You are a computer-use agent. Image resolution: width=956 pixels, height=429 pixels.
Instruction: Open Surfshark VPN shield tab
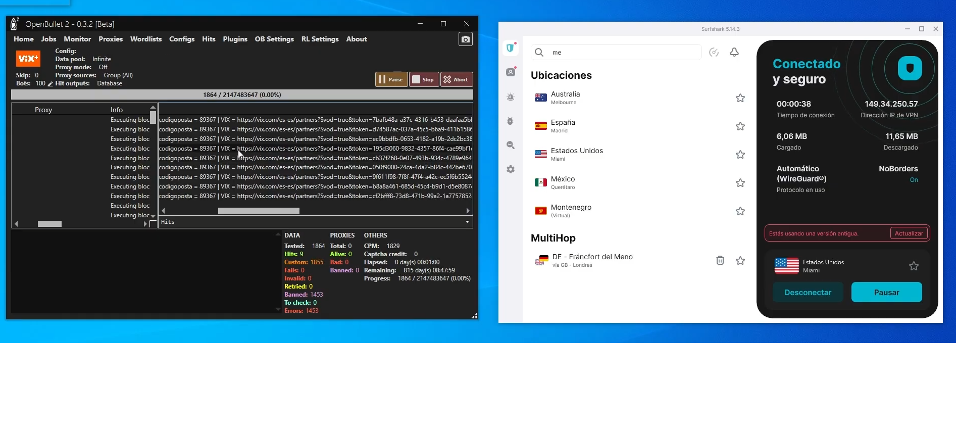click(x=511, y=48)
